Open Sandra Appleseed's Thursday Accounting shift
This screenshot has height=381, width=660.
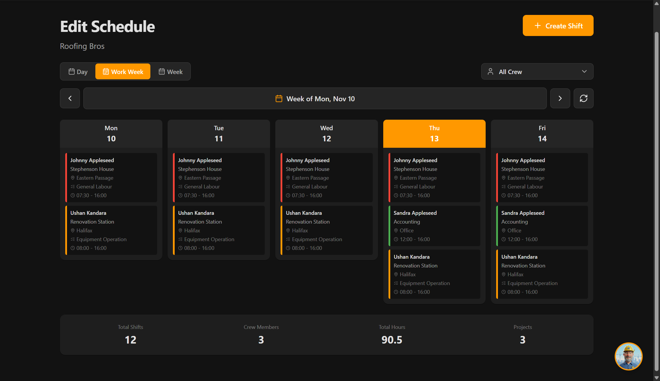click(434, 226)
